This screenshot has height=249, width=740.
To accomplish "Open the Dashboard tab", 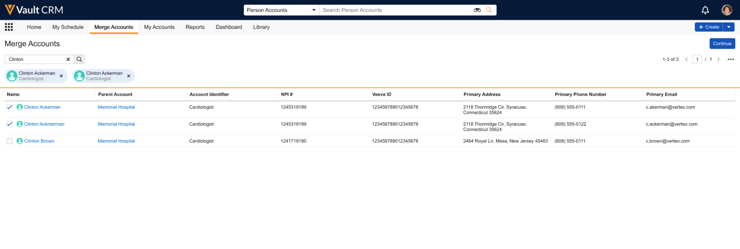I will [229, 27].
